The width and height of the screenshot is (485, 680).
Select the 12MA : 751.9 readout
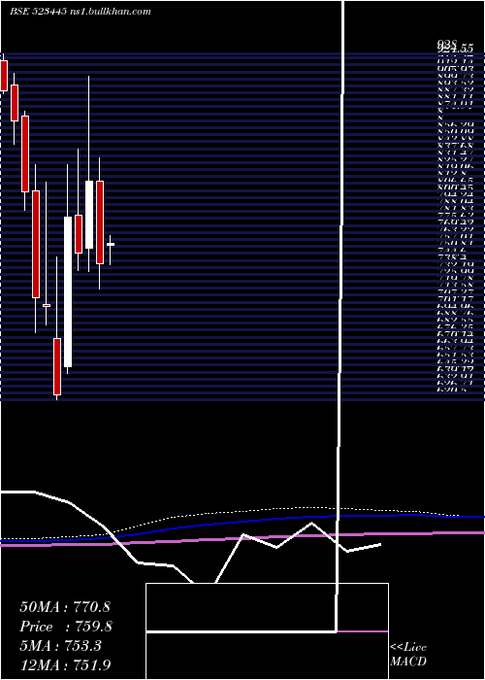point(65,664)
